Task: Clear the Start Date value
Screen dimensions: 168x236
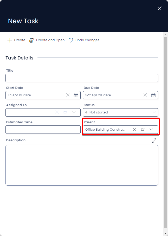Action: tap(68, 95)
